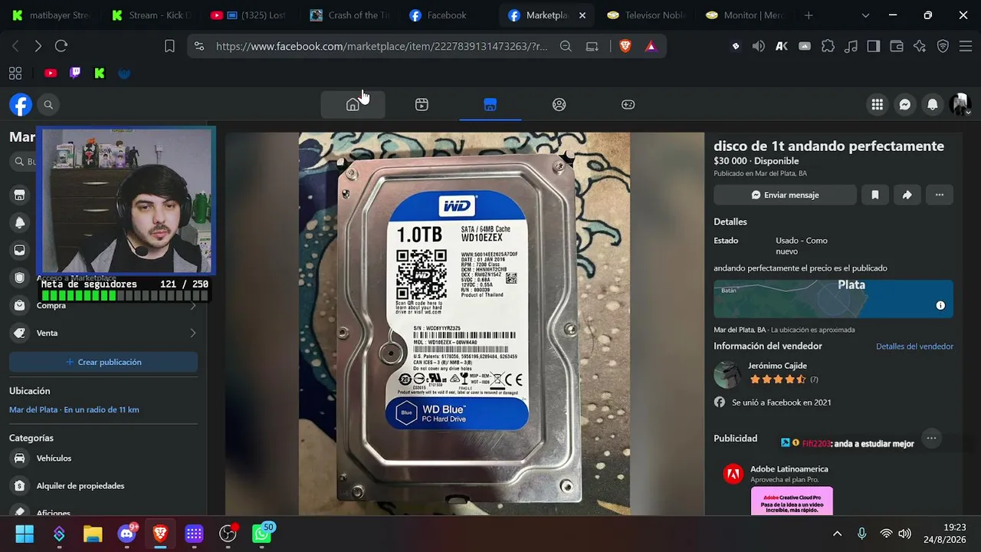Expand the Compra section chevron
Image resolution: width=981 pixels, height=552 pixels.
(x=193, y=305)
